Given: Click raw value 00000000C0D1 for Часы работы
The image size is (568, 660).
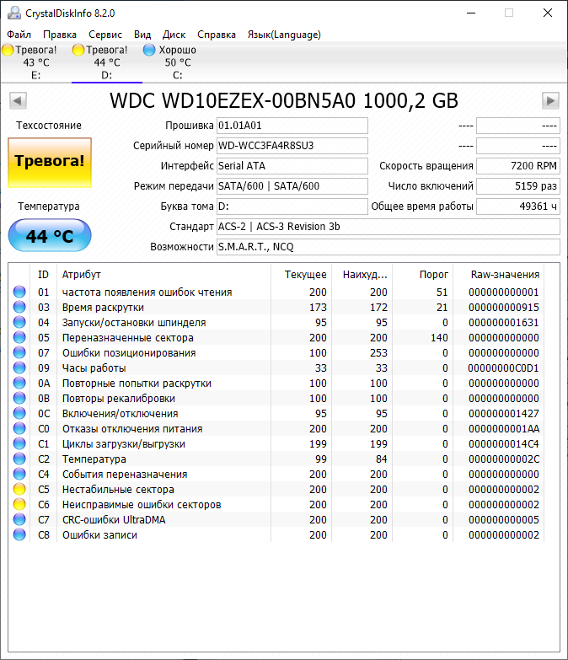Looking at the screenshot, I should tap(503, 368).
